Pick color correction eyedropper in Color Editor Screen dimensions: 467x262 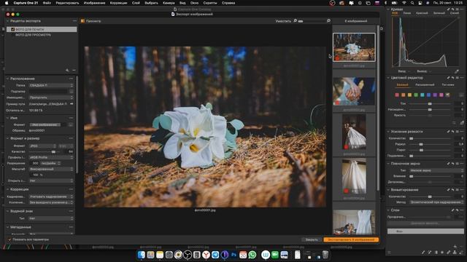[462, 123]
